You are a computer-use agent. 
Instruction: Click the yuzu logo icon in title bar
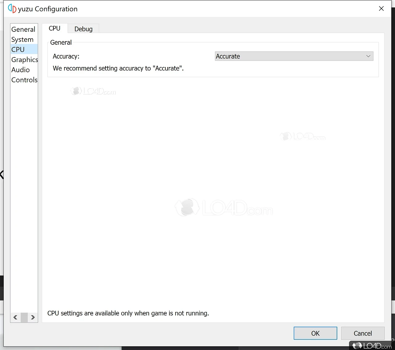pos(12,9)
